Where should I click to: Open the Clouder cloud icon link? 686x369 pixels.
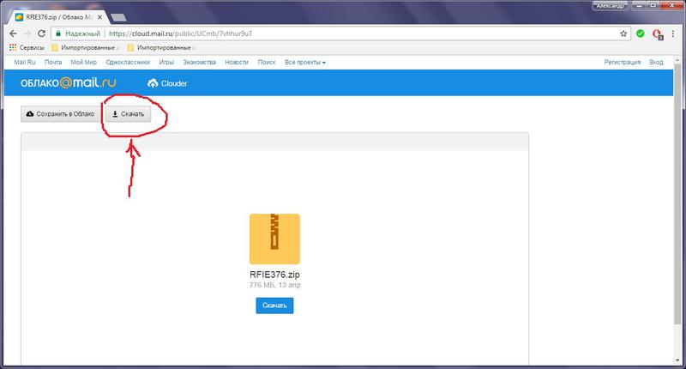tap(167, 83)
